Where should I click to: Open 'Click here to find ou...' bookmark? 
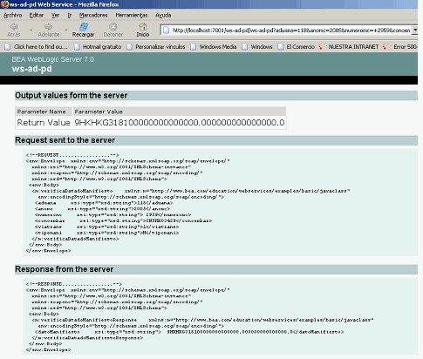(37, 47)
